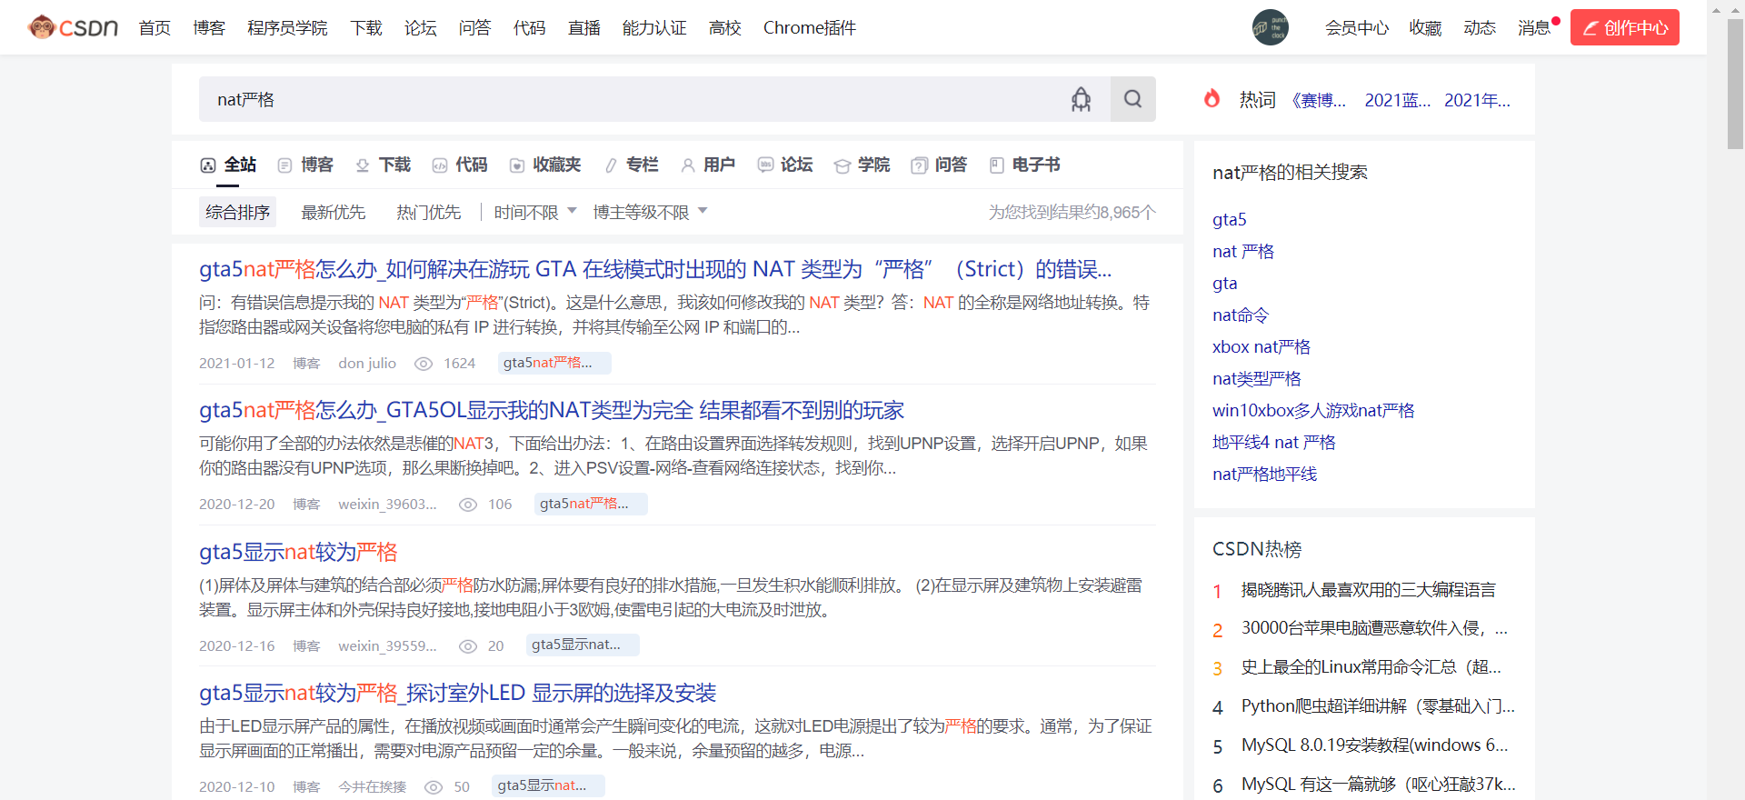Viewport: 1745px width, 800px height.
Task: Open hot list item 揭晓腾讯人最喜欢用的三大编程语言
Action: coord(1369,590)
